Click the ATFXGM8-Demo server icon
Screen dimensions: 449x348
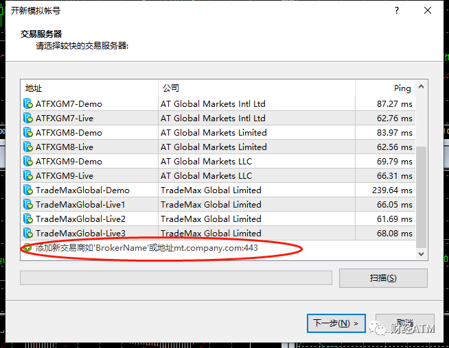[28, 133]
